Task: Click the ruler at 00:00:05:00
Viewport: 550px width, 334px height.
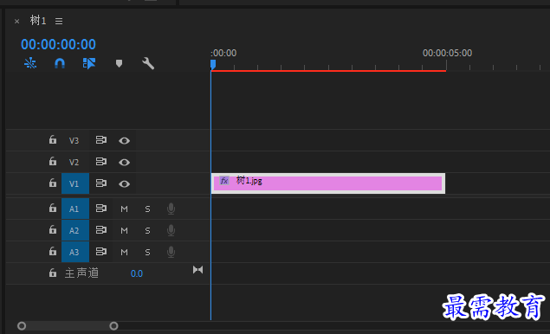Action: [x=447, y=53]
